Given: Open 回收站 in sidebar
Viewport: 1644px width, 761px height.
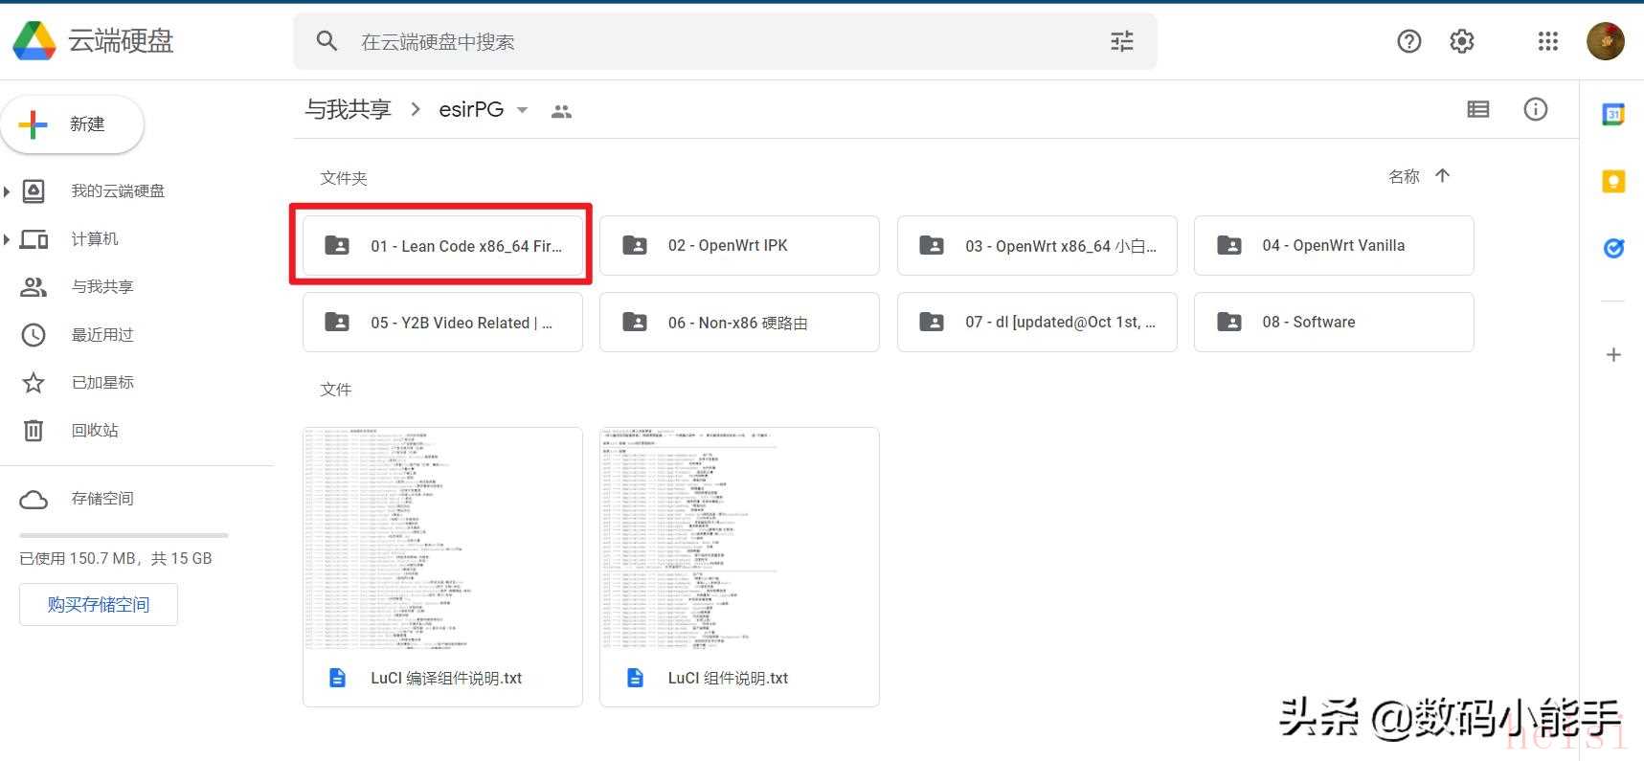Looking at the screenshot, I should click(x=95, y=431).
